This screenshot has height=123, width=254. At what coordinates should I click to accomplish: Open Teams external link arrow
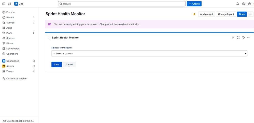(34, 71)
